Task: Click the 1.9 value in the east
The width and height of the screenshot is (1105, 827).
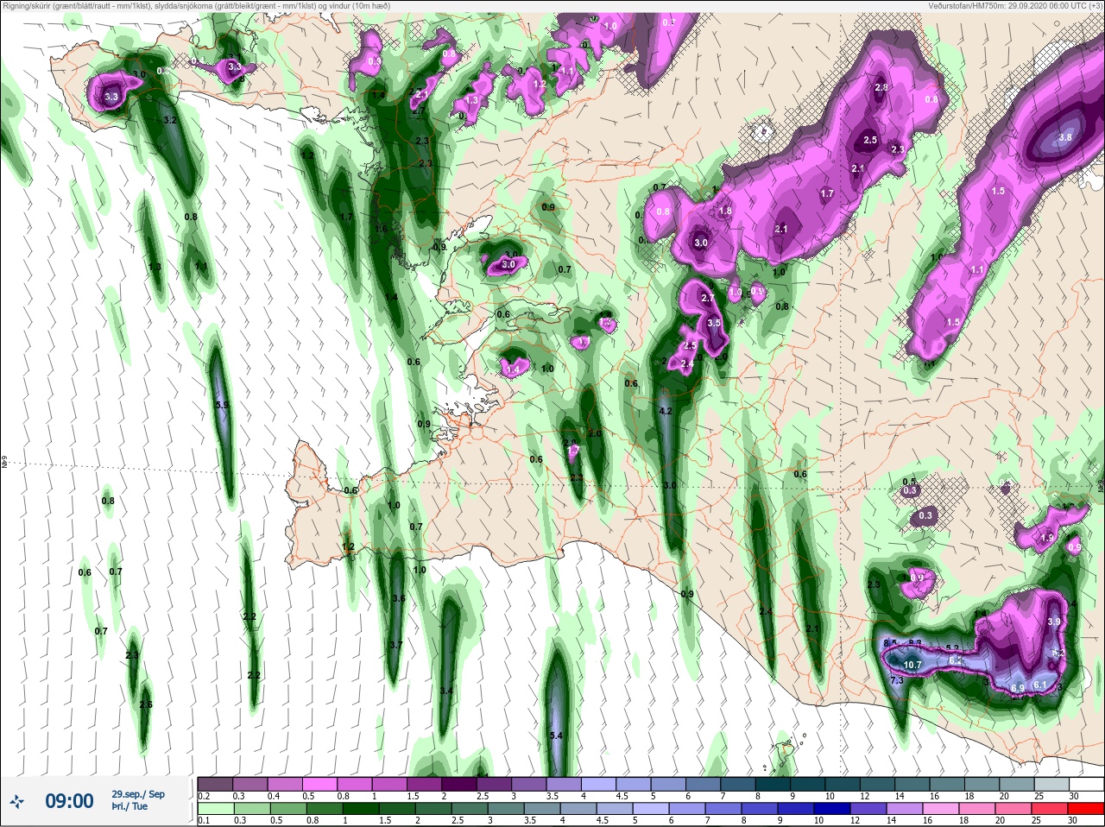Action: coord(1048,538)
